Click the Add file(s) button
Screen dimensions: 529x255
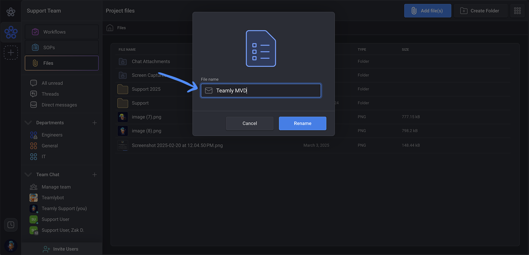click(x=428, y=11)
